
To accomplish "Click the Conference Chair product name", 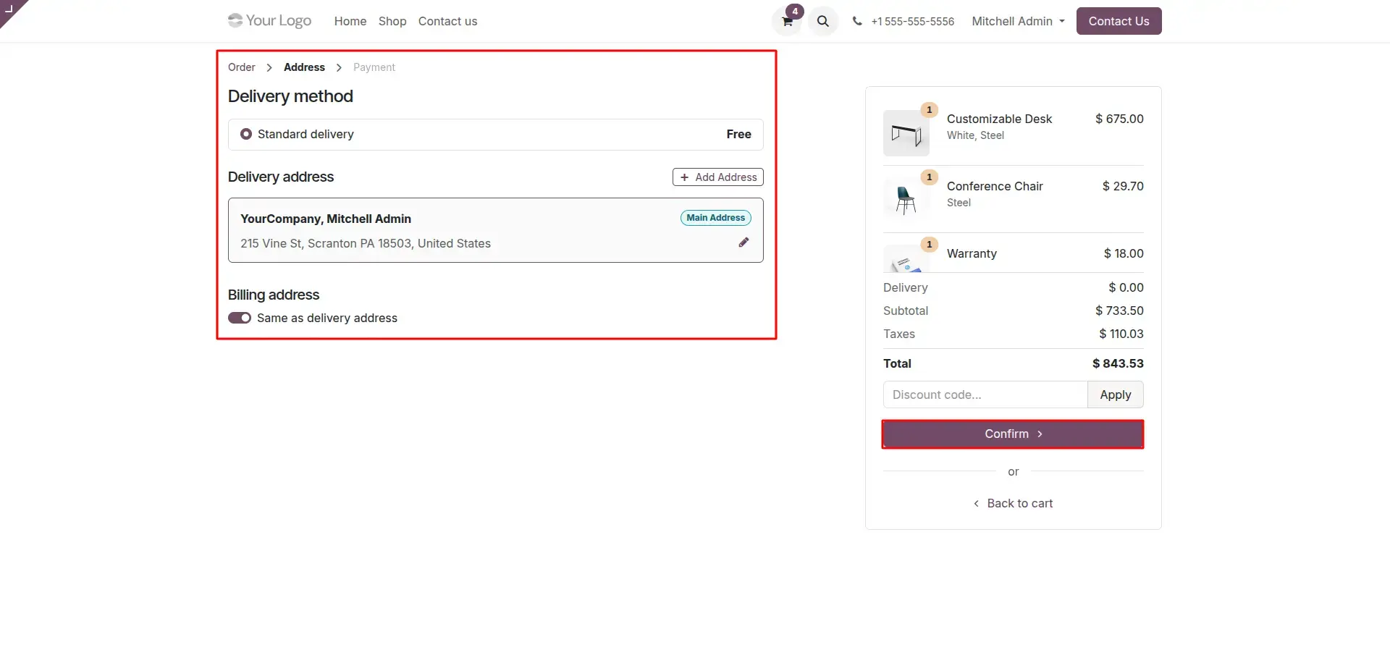I will [995, 186].
